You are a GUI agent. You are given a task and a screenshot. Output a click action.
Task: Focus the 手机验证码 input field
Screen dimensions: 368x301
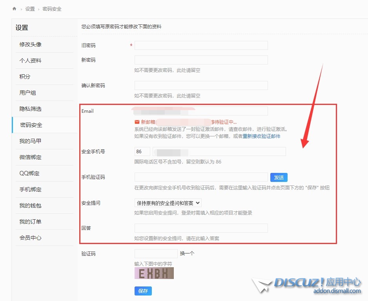[201, 177]
